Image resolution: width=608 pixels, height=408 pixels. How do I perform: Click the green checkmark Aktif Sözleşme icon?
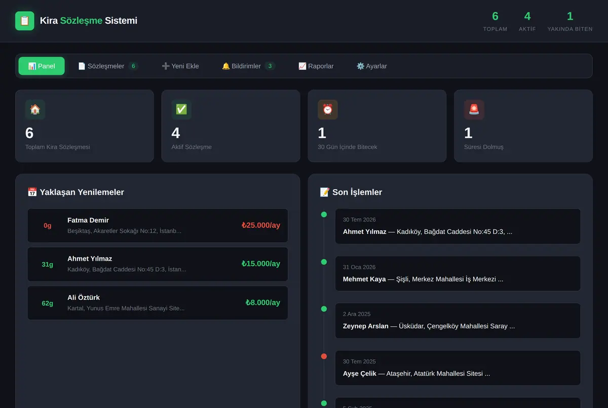pyautogui.click(x=181, y=109)
